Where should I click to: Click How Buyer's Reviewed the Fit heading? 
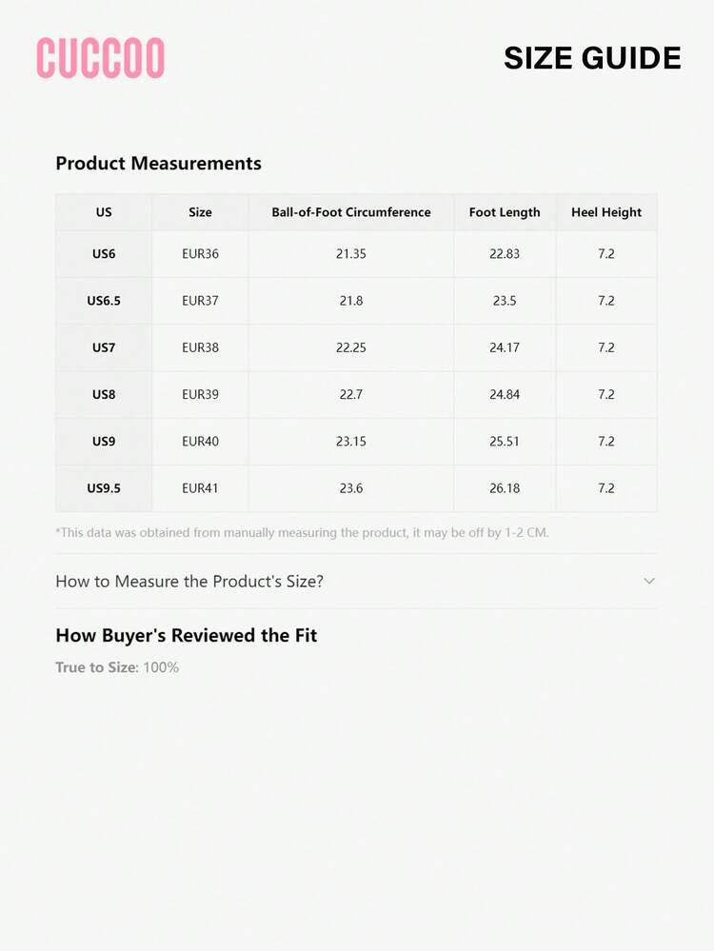tap(186, 635)
